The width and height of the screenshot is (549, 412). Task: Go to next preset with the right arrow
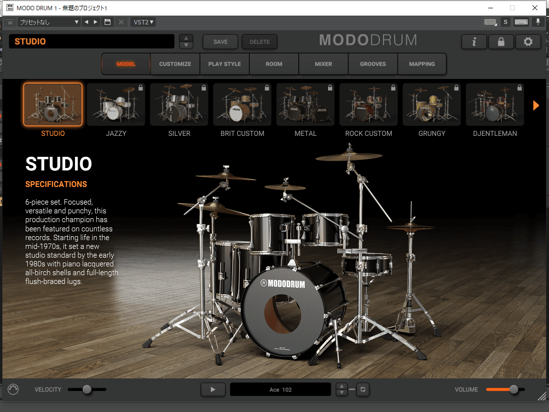[95, 22]
